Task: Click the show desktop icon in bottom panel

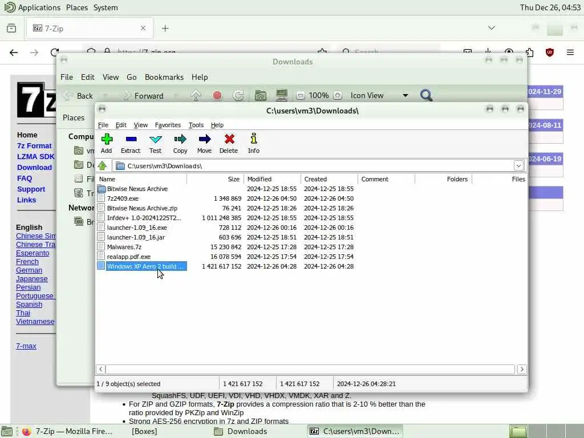Action: (7, 431)
